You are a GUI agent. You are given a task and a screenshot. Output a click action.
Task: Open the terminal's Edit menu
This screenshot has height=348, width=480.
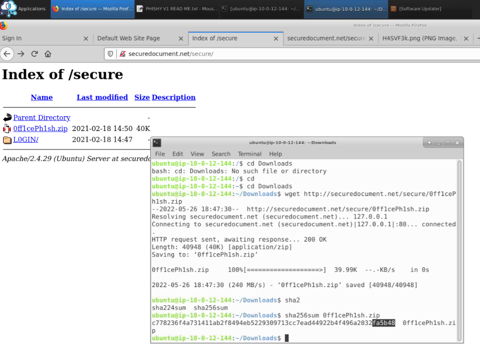(178, 154)
